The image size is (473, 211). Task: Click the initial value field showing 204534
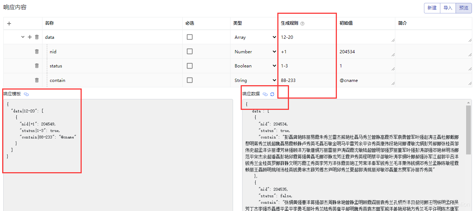(363, 51)
